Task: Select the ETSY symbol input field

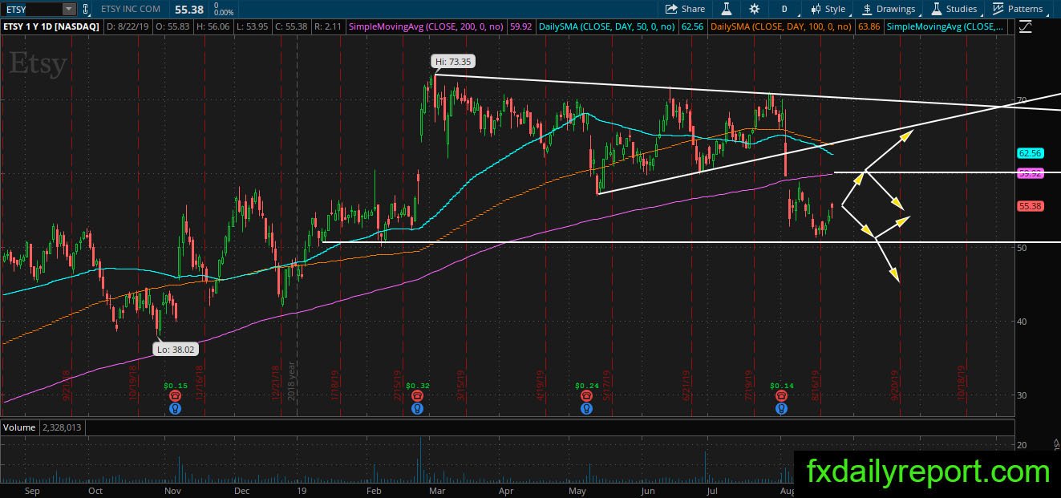Action: (31, 9)
